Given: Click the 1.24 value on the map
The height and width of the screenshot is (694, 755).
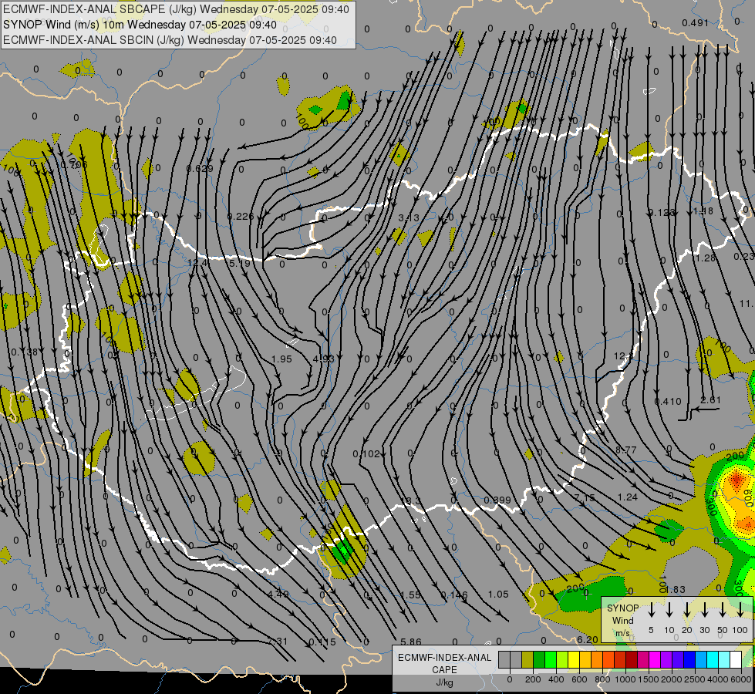Looking at the screenshot, I should pos(628,497).
